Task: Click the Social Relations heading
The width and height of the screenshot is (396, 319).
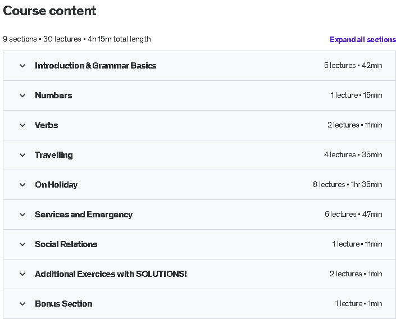Action: (66, 244)
